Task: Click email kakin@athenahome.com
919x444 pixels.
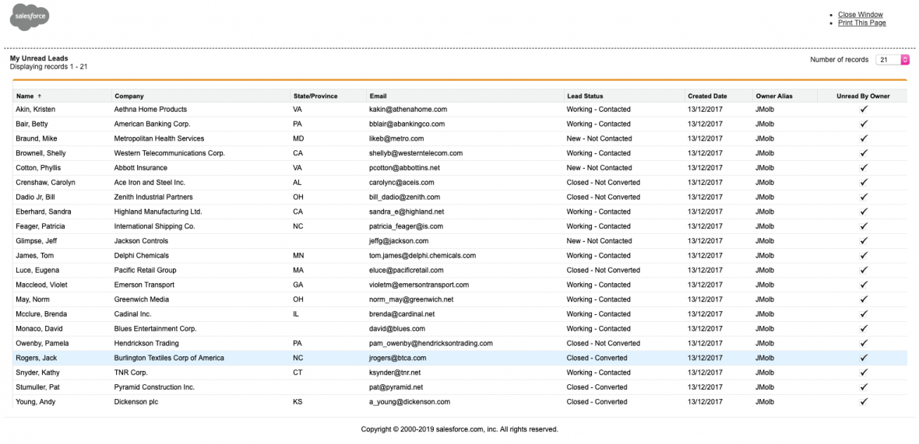Action: 409,110
